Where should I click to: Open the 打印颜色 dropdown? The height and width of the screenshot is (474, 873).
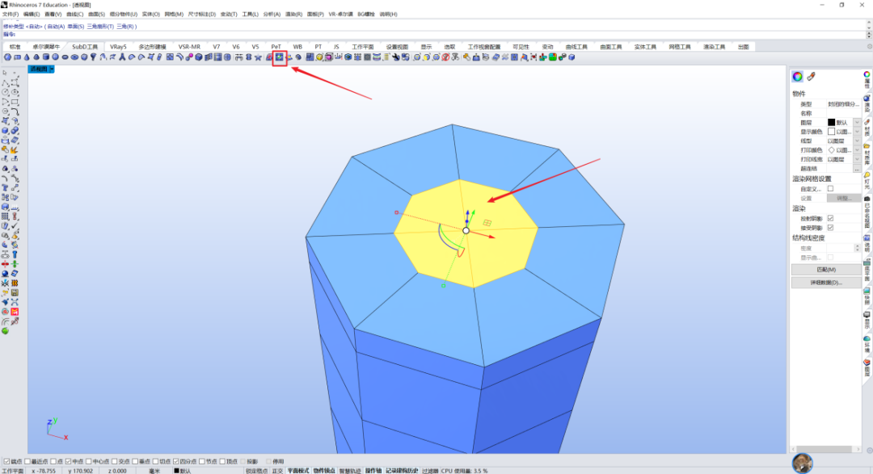coord(857,150)
